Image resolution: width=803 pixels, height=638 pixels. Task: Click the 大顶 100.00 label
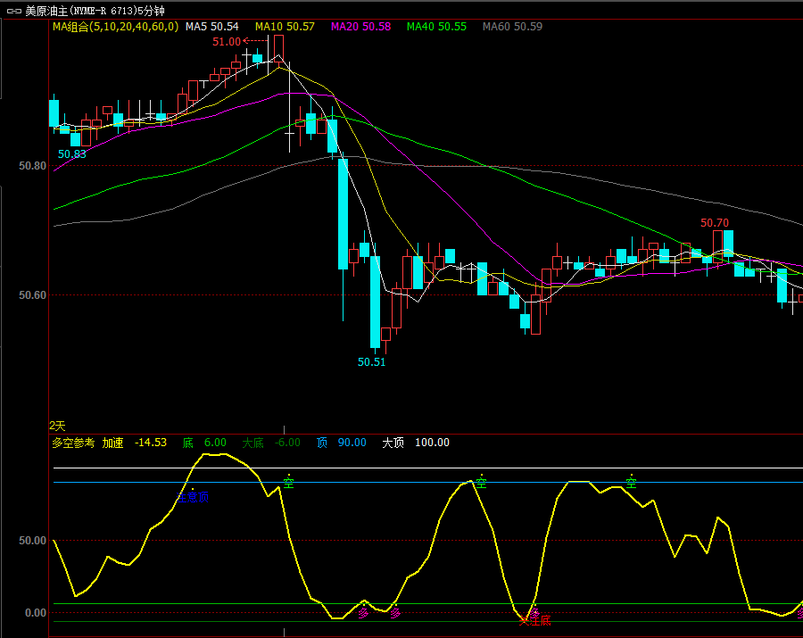[x=416, y=443]
